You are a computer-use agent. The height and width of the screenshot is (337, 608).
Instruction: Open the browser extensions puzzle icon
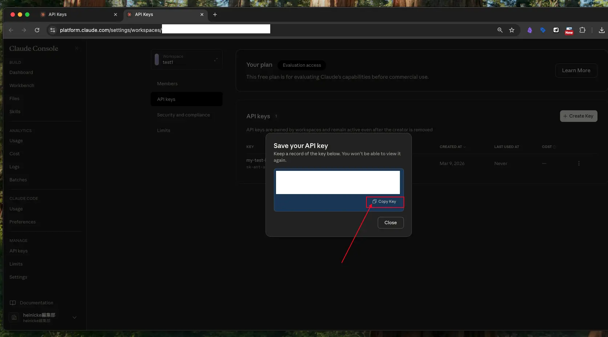582,30
